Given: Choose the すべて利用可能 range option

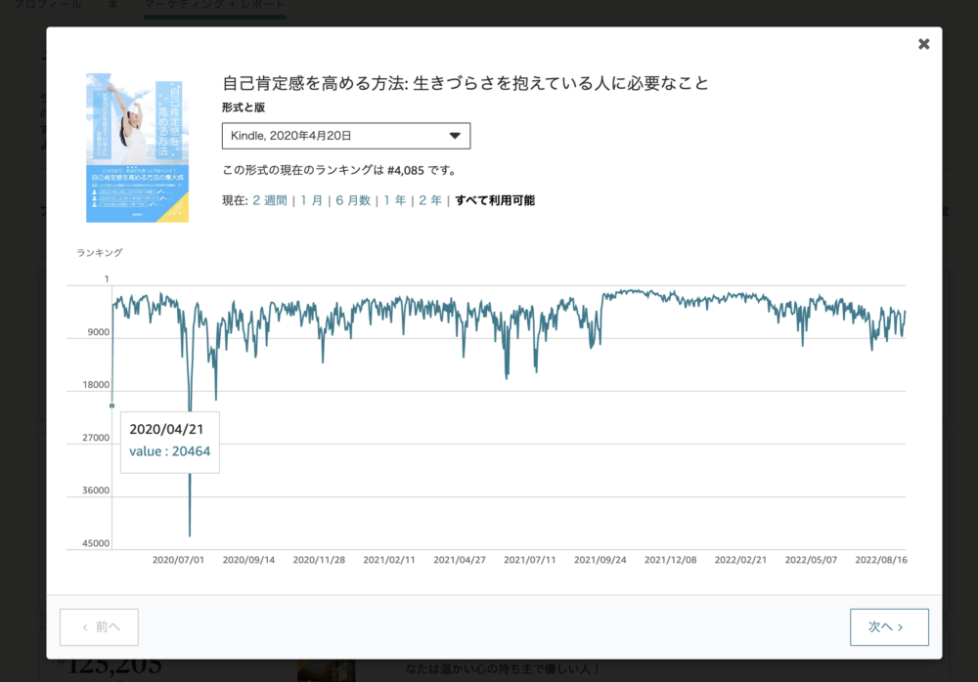Looking at the screenshot, I should coord(495,200).
